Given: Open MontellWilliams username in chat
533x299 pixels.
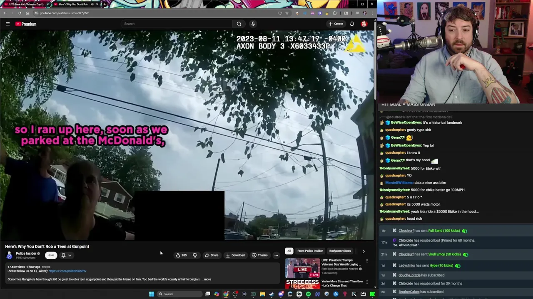Looking at the screenshot, I should click(399, 183).
